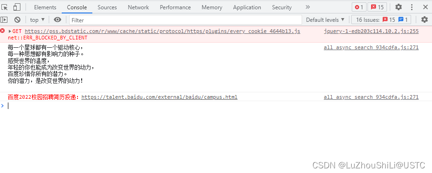Toggle the device toolbar icon
This screenshot has height=173, width=432.
click(17, 7)
